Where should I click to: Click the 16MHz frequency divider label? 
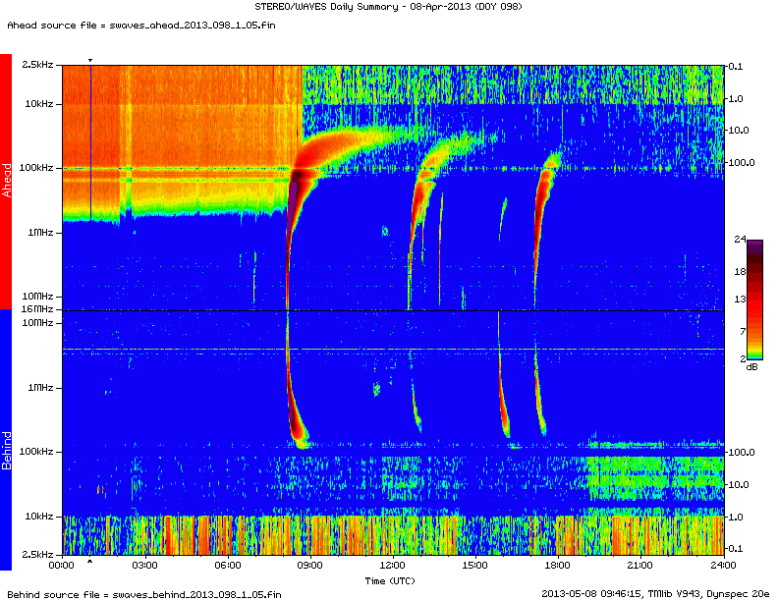point(36,310)
